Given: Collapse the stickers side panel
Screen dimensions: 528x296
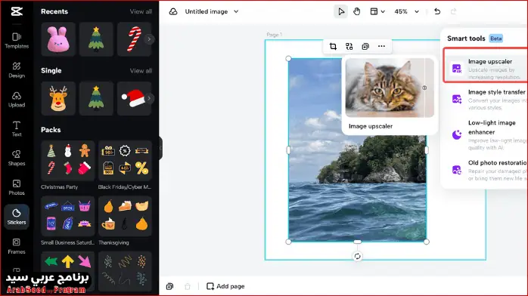Looking at the screenshot, I should coord(160,148).
